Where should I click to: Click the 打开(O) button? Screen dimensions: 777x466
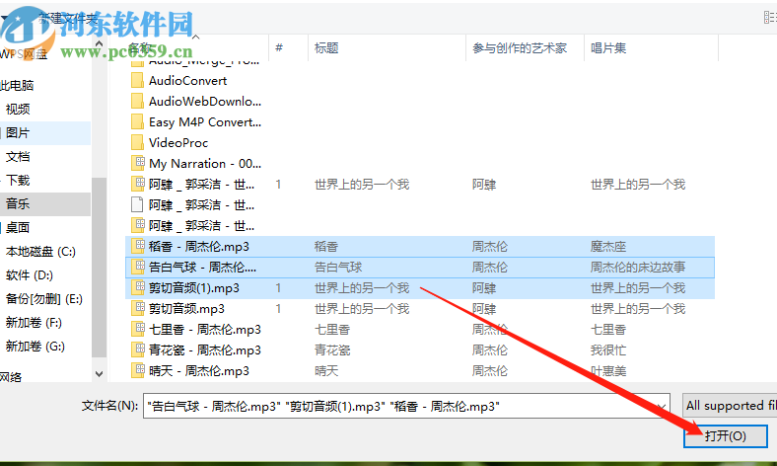coord(726,435)
